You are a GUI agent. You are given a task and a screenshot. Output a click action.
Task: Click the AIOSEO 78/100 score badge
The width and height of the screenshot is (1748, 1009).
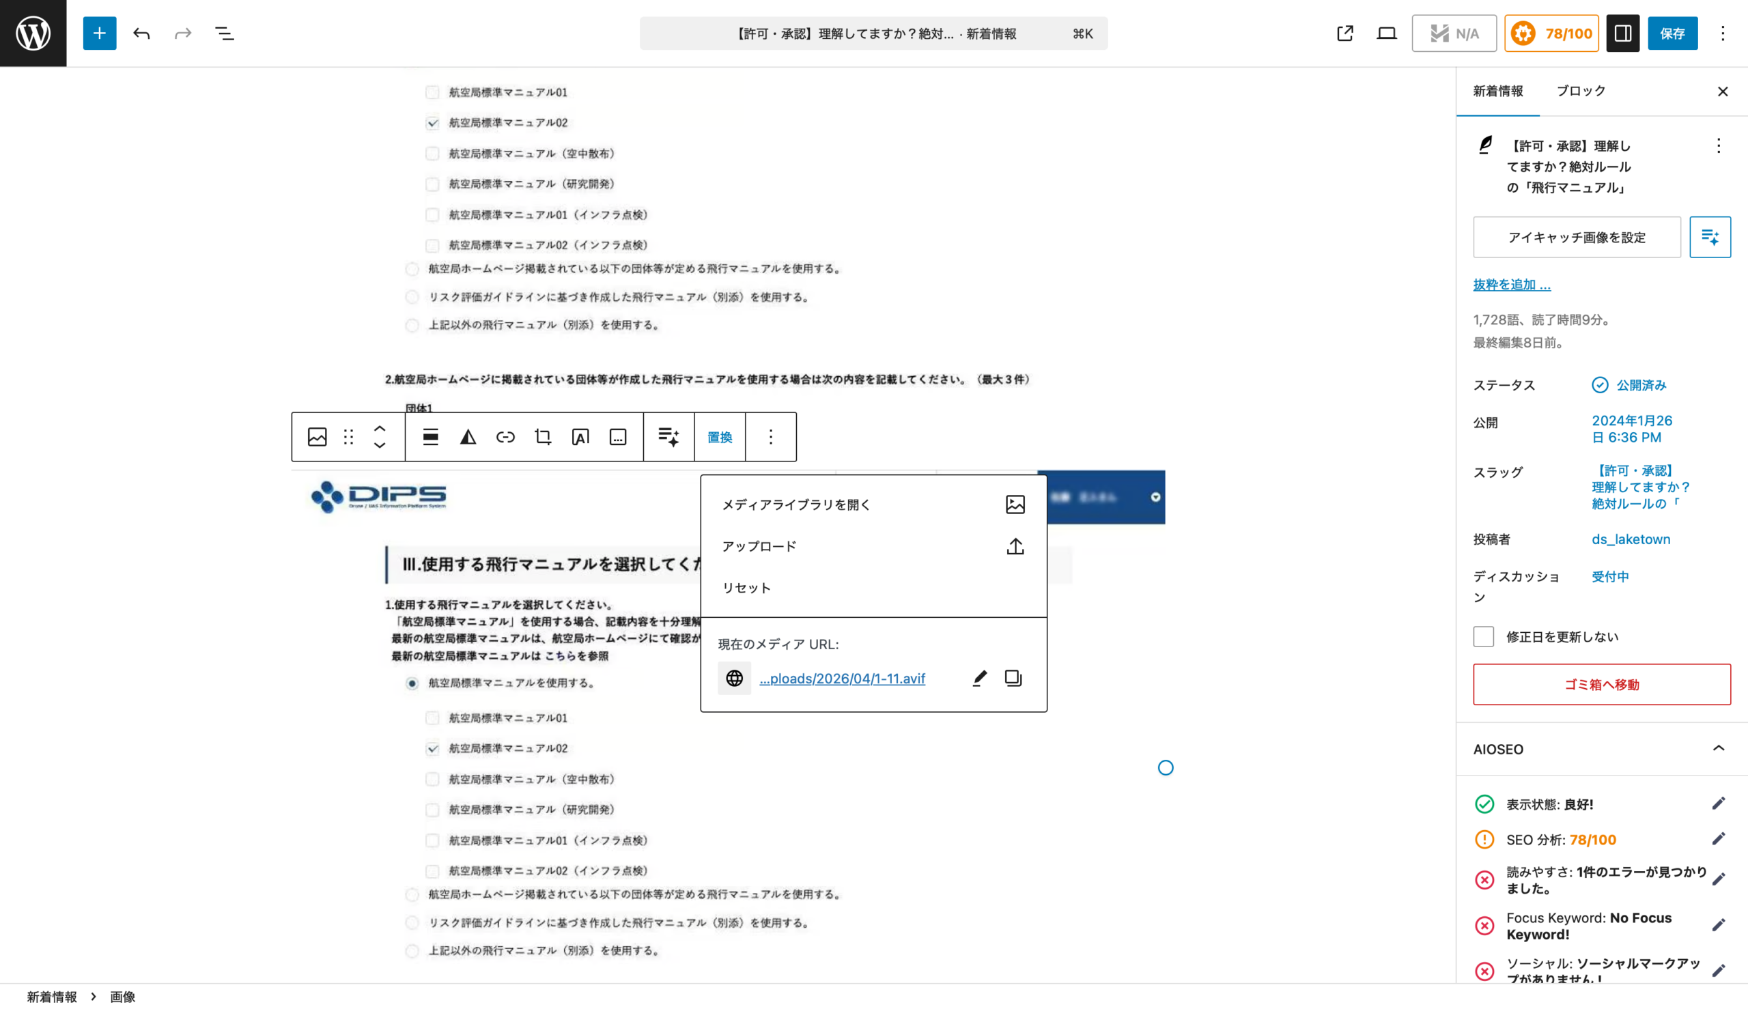point(1551,33)
